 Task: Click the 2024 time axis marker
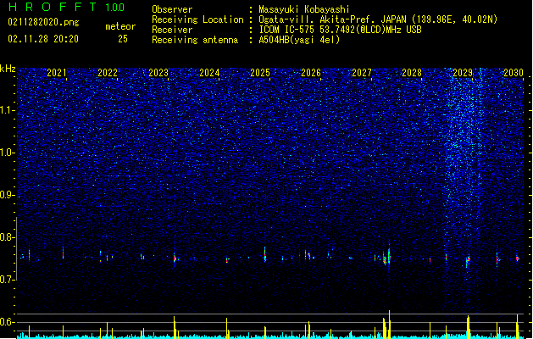click(x=209, y=73)
